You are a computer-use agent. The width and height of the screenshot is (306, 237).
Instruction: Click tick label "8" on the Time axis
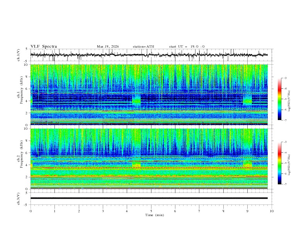223,211
